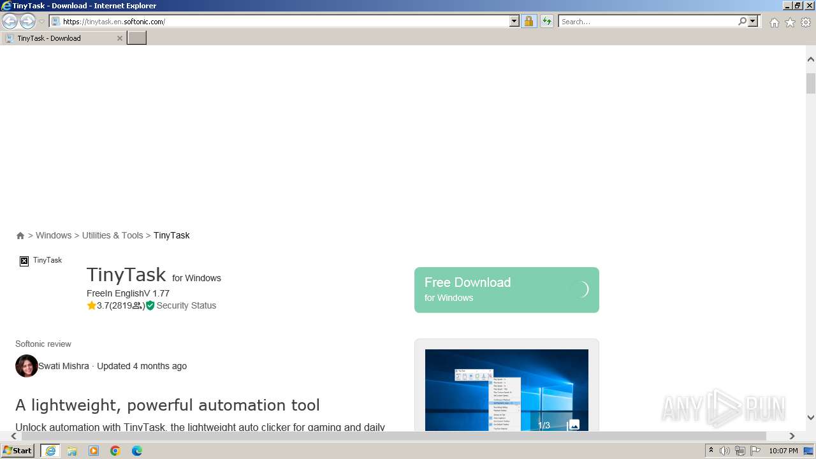Click the Show desktop button
This screenshot has height=459, width=816.
click(x=809, y=451)
